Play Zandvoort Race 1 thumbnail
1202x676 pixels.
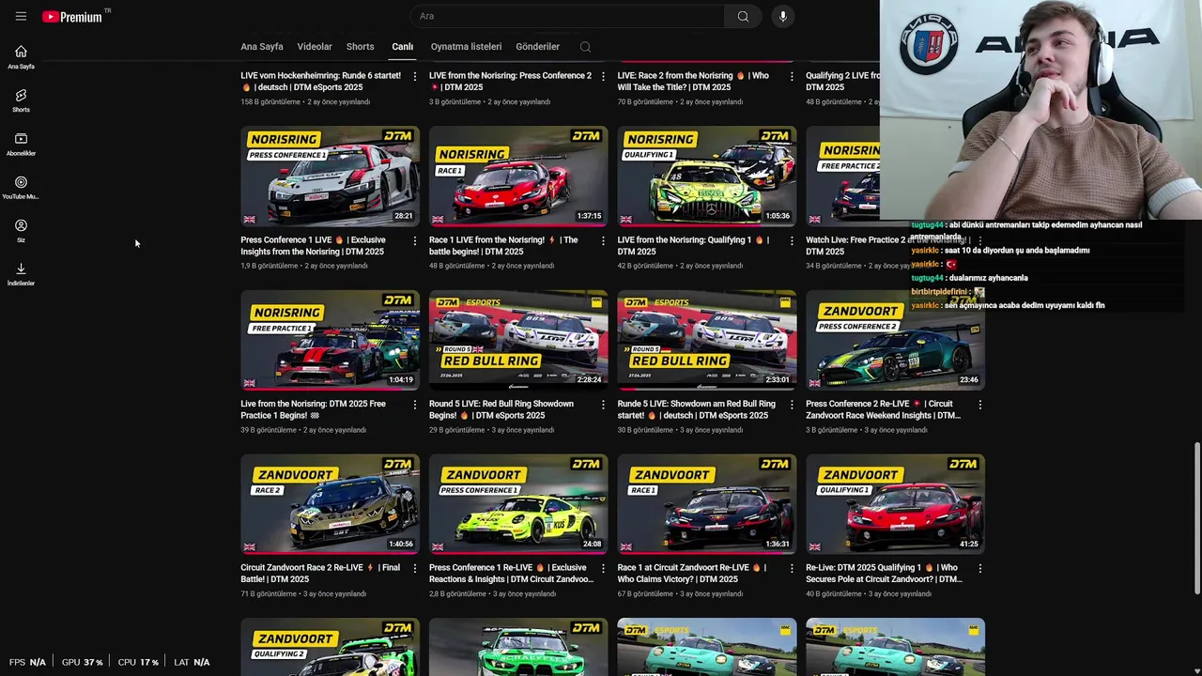706,504
